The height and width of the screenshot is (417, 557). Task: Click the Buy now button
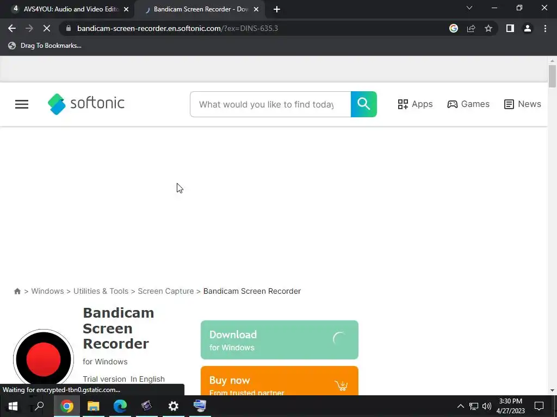279,381
